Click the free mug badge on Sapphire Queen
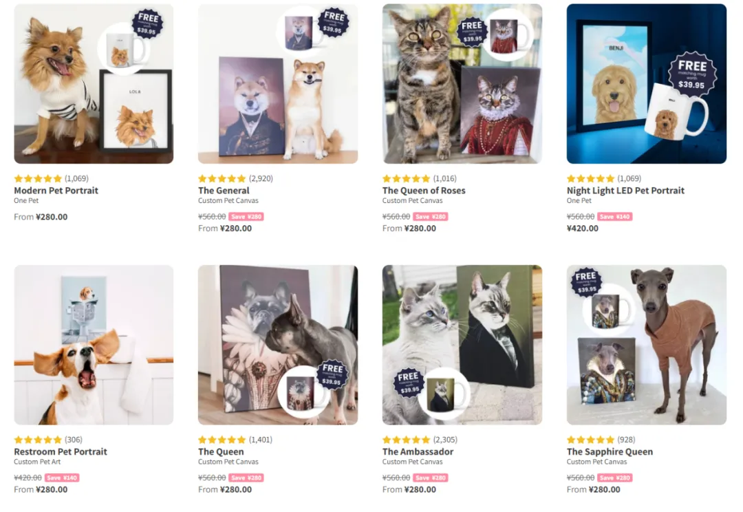This screenshot has width=743, height=512. [x=586, y=282]
